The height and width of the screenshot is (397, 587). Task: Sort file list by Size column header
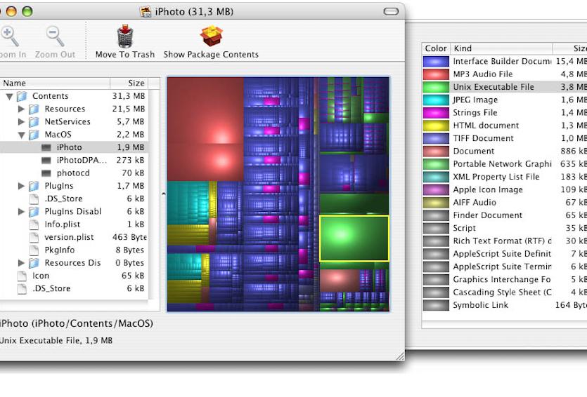[129, 83]
